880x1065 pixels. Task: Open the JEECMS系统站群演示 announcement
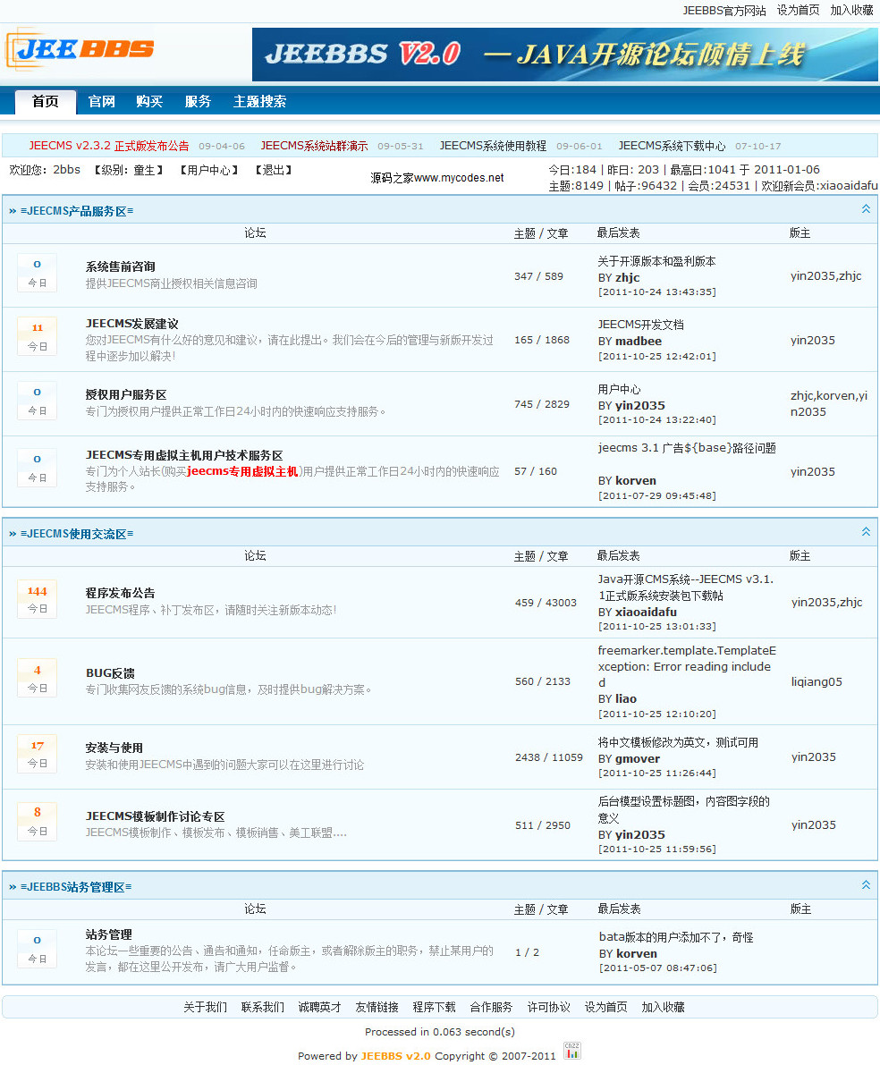[x=314, y=146]
